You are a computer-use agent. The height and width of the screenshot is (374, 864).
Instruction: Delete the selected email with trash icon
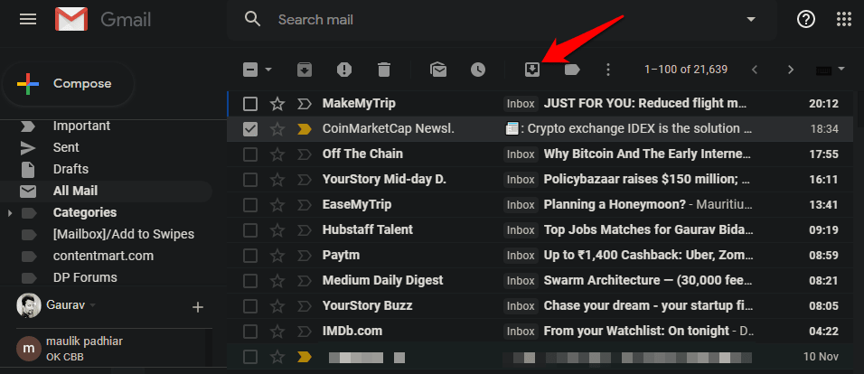coord(384,70)
